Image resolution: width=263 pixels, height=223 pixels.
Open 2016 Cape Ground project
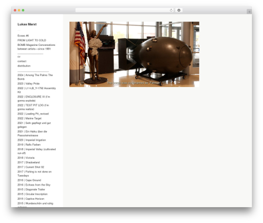pyautogui.click(x=29, y=180)
